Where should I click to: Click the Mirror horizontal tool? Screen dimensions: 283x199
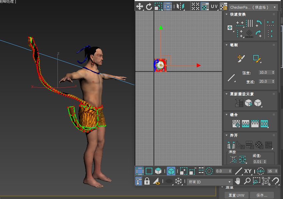pos(180,6)
